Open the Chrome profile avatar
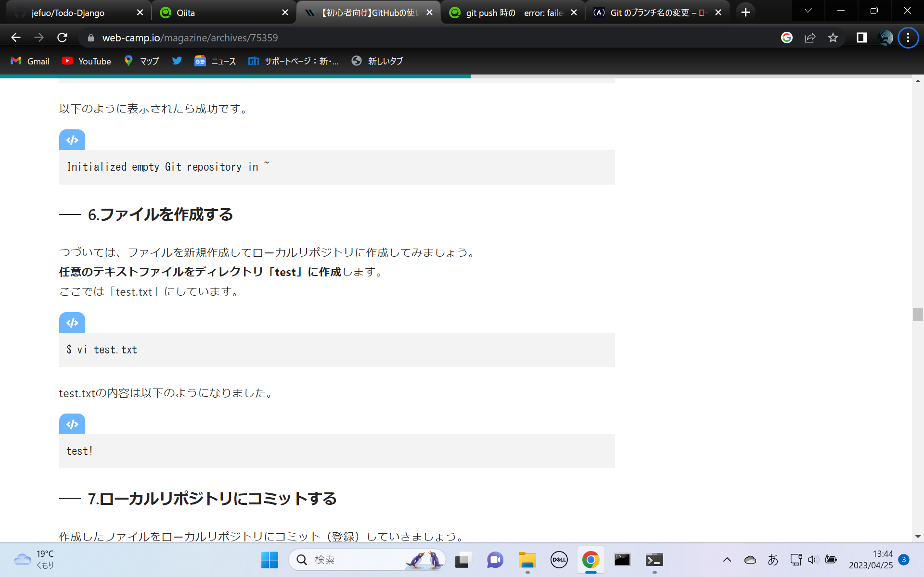This screenshot has width=924, height=577. [x=885, y=38]
